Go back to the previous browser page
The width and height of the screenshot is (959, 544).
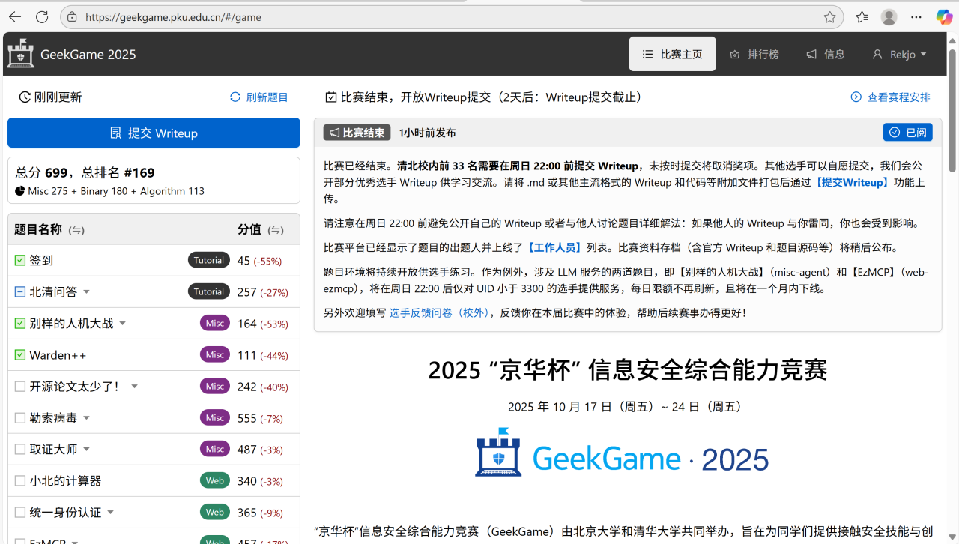click(x=15, y=16)
